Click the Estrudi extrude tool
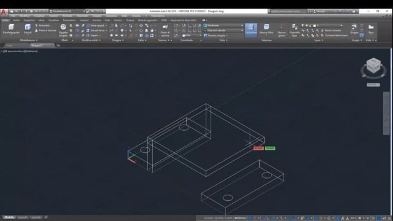The image size is (393, 221). coord(28,29)
